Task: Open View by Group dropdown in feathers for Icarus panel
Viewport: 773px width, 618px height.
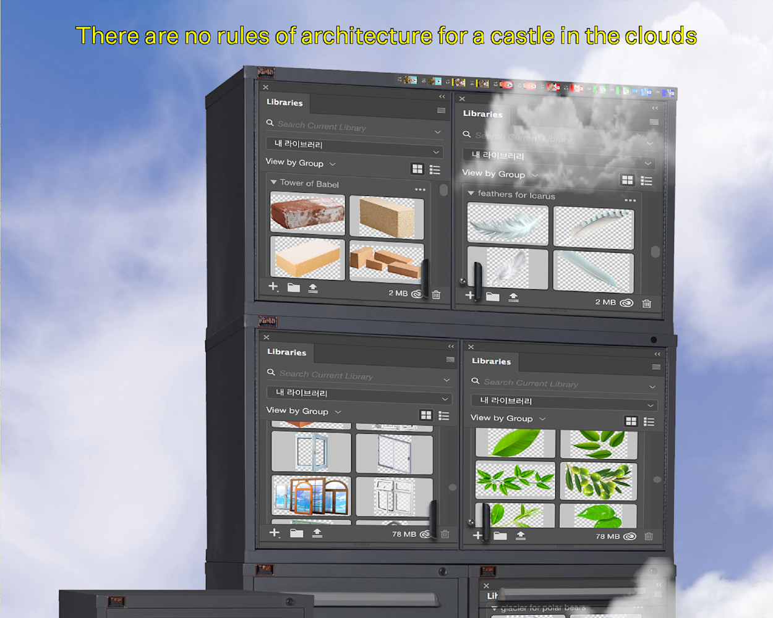Action: coord(501,174)
